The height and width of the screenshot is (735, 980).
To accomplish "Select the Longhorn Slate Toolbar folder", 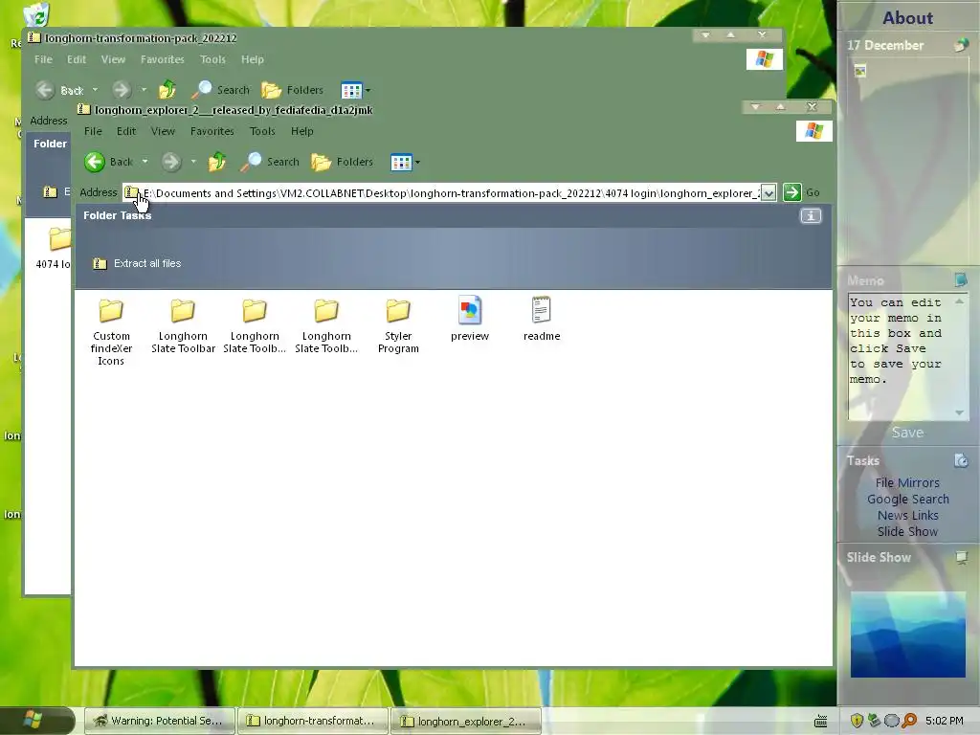I will tap(183, 325).
